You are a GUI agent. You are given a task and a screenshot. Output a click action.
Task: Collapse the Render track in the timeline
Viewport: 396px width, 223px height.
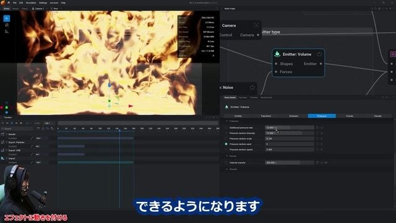pyautogui.click(x=7, y=134)
